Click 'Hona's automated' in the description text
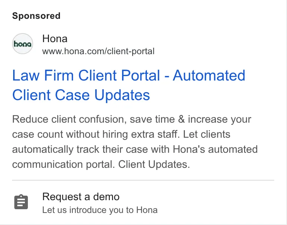The height and width of the screenshot is (225, 287). pyautogui.click(x=215, y=149)
